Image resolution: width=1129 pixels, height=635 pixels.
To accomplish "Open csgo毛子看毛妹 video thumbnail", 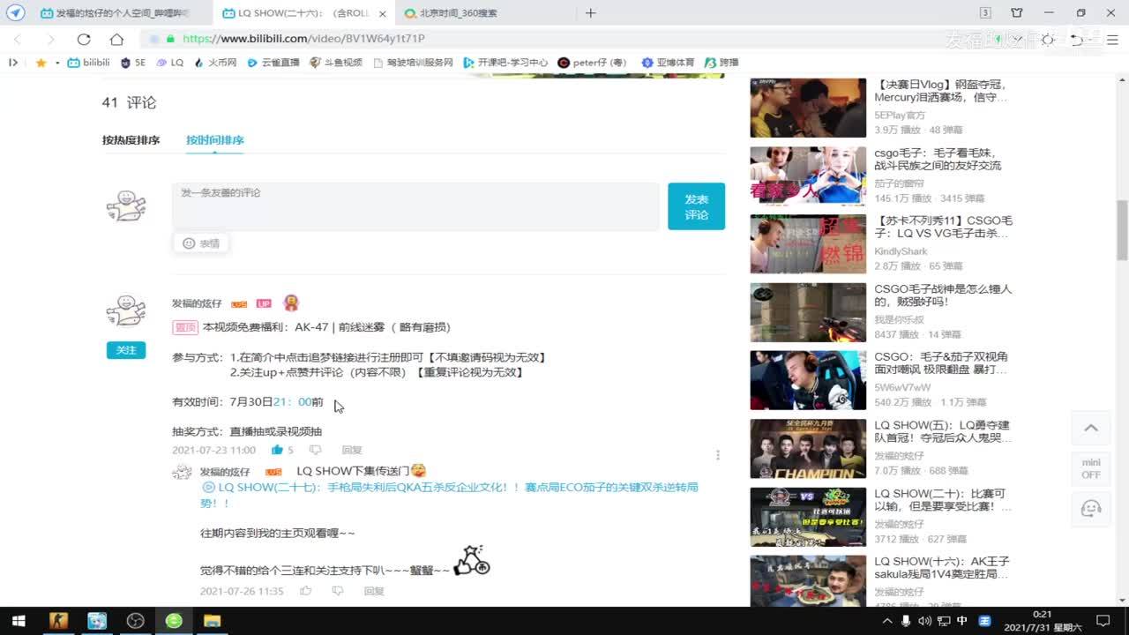I will point(808,176).
